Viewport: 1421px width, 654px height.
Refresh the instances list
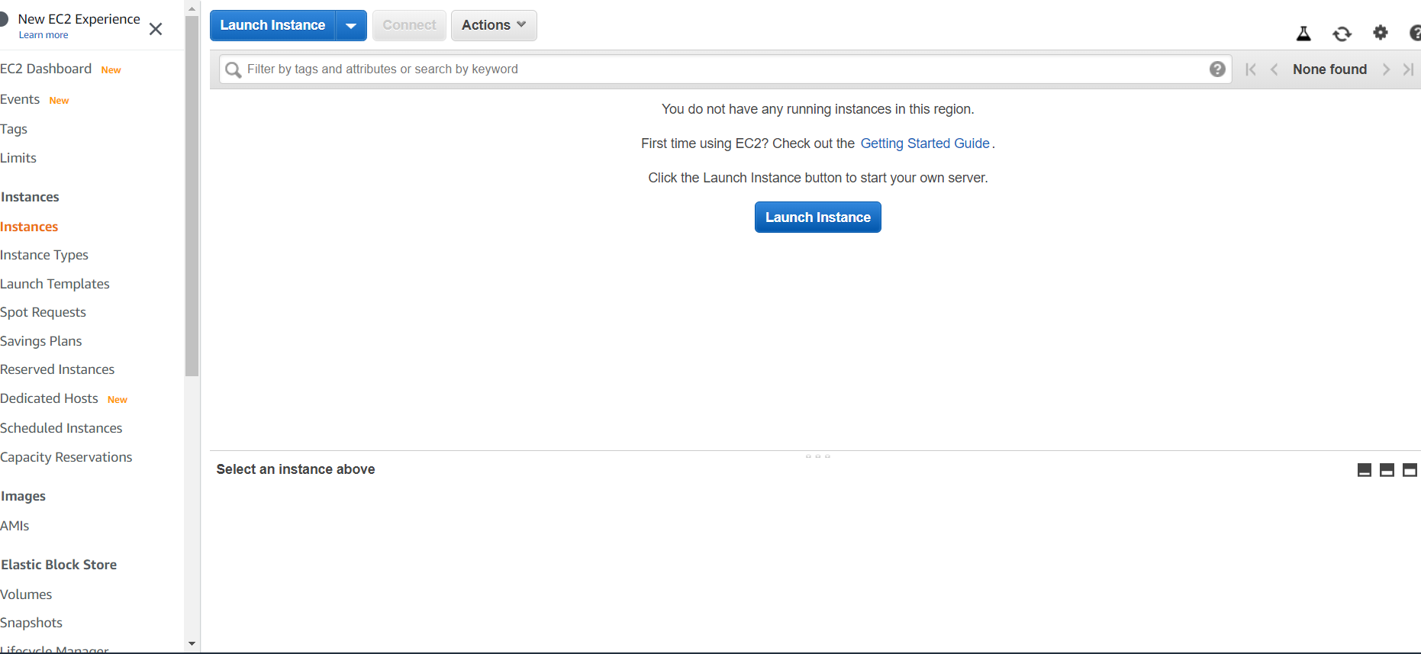coord(1342,34)
